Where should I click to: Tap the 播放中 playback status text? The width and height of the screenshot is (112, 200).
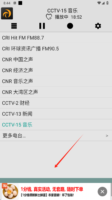[62, 17]
